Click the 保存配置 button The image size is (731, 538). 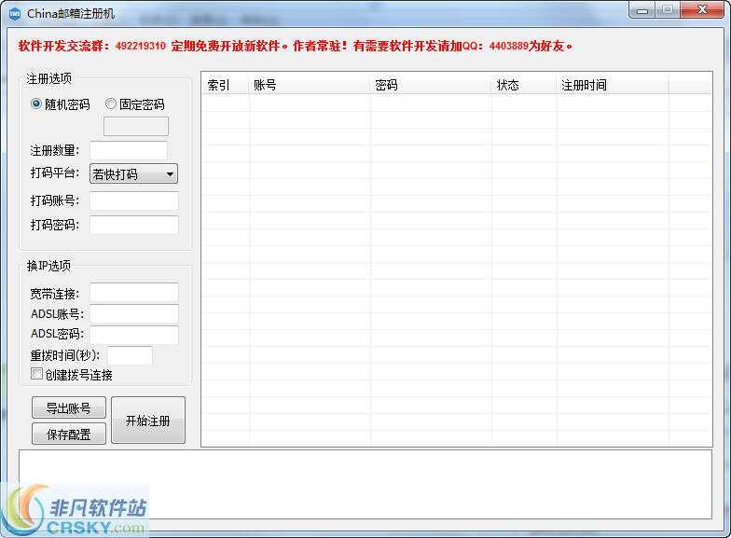coord(69,435)
